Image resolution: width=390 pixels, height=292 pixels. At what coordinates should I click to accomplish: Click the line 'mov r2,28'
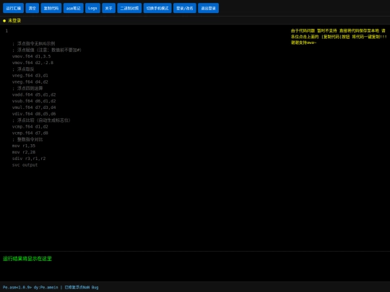[x=24, y=152]
